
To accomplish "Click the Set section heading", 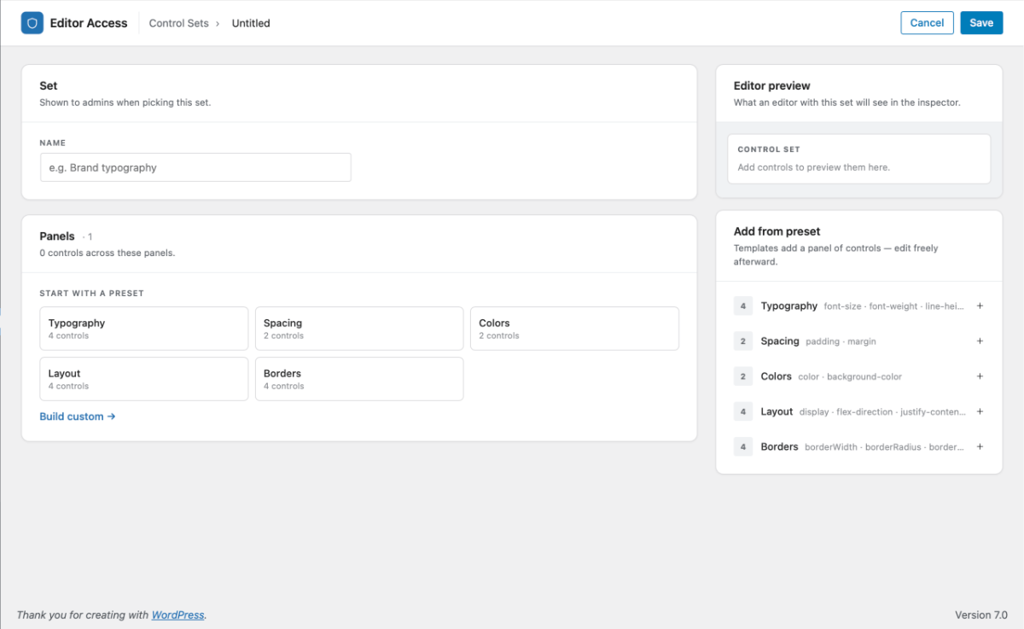I will pyautogui.click(x=49, y=85).
